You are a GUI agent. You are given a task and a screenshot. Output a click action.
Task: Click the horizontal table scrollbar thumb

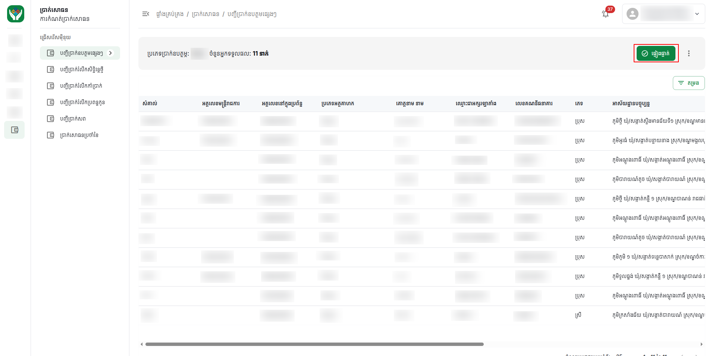click(314, 344)
